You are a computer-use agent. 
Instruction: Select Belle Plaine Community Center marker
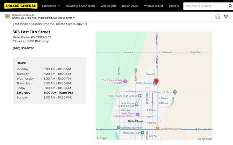point(138,115)
